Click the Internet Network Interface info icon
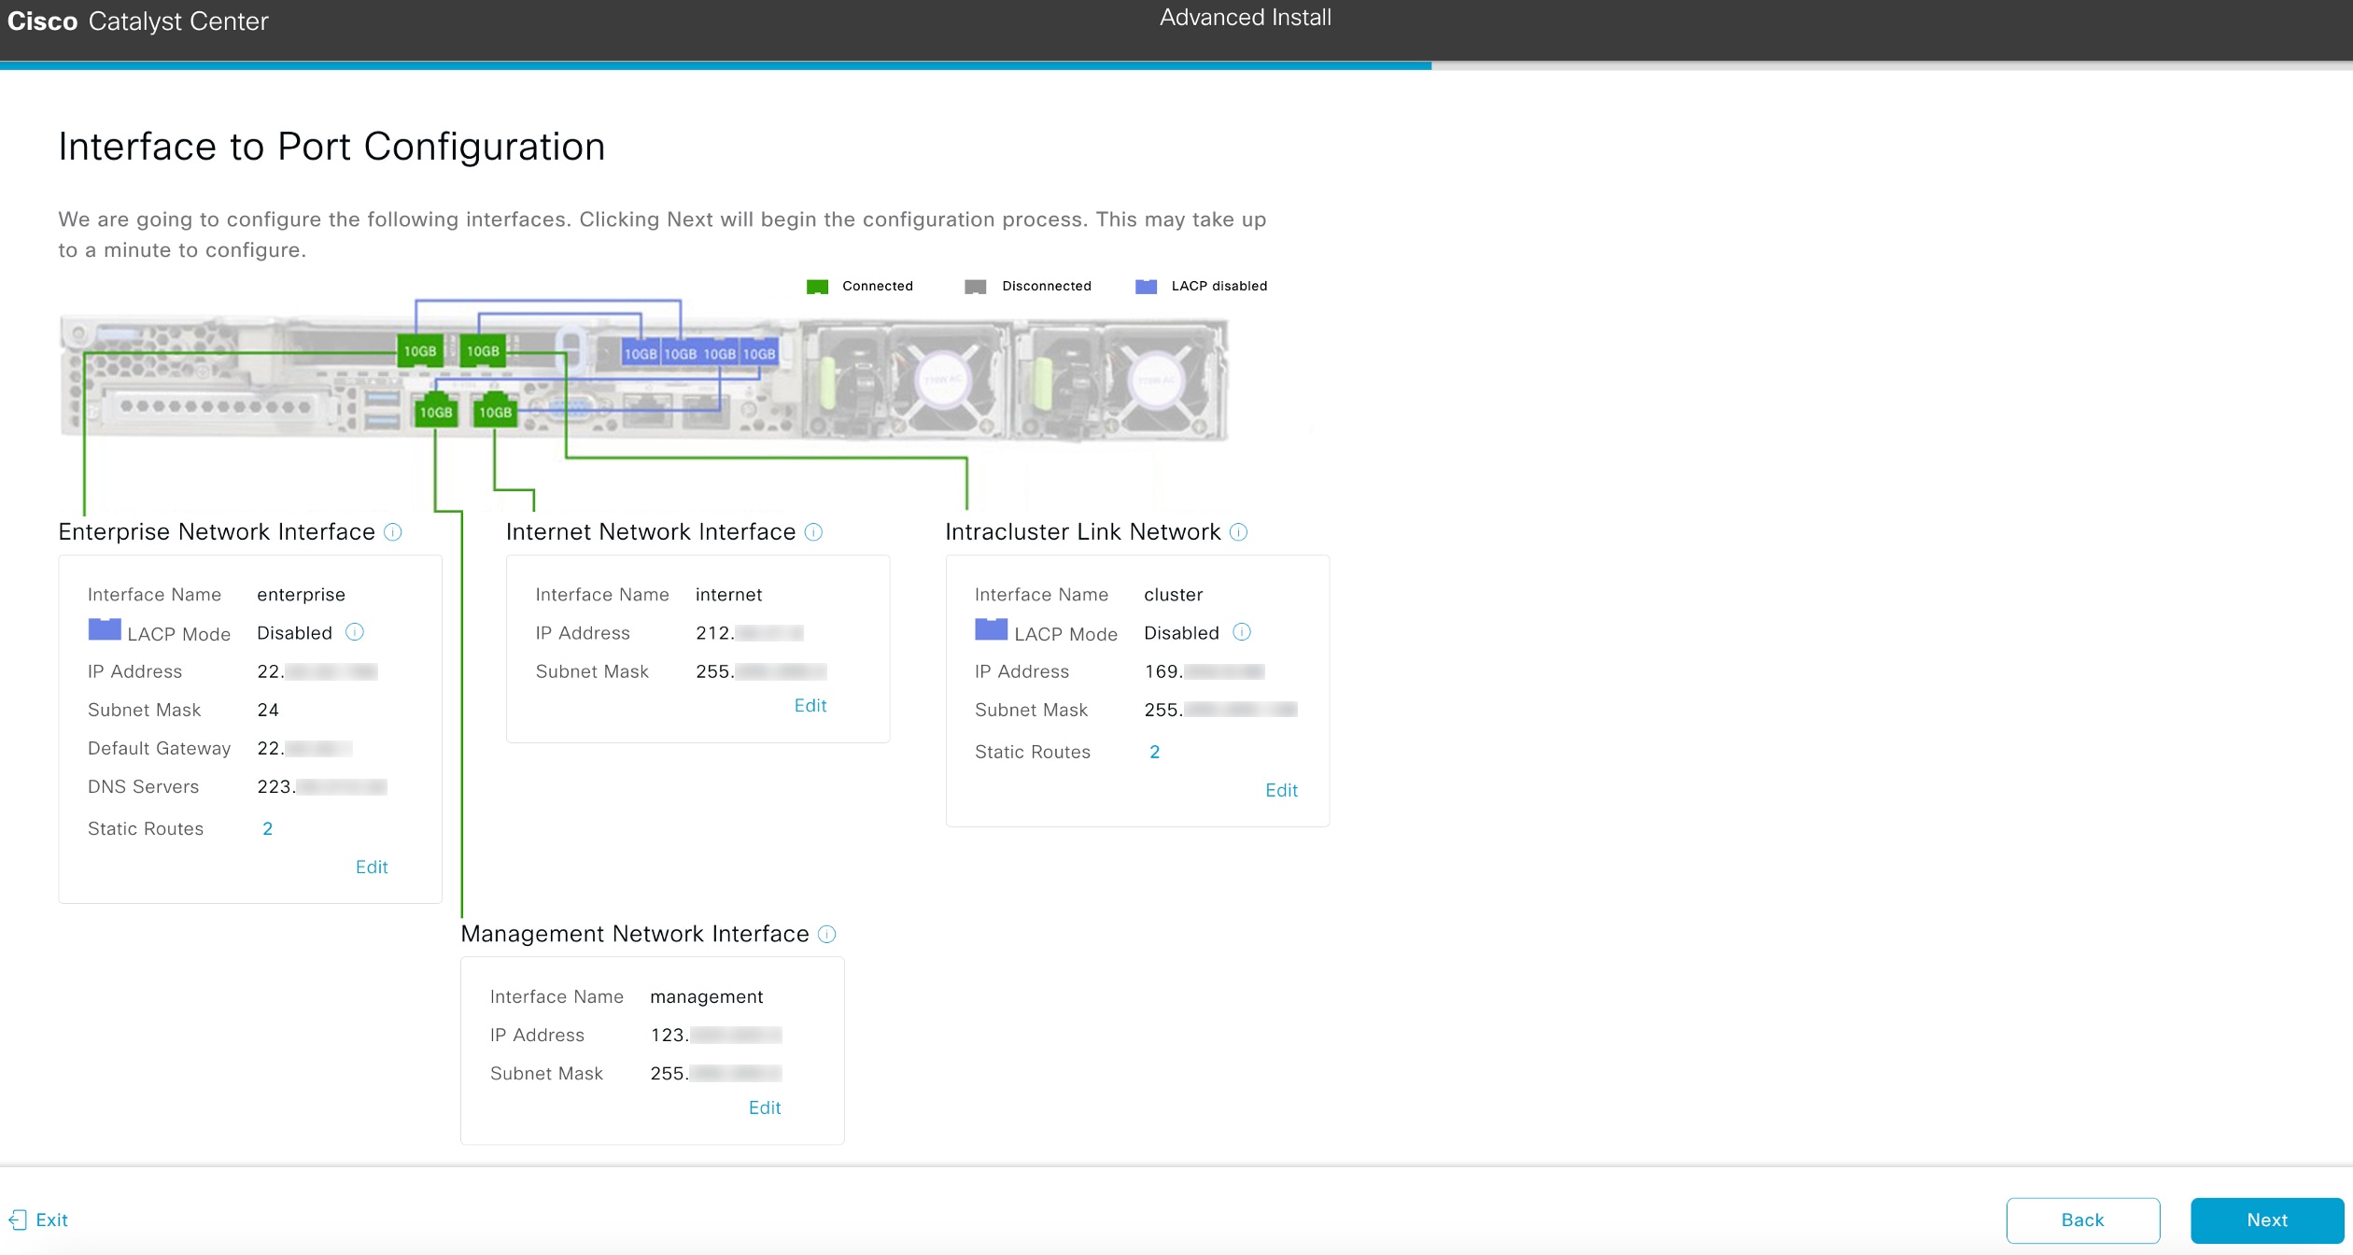The image size is (2353, 1255). pos(813,532)
